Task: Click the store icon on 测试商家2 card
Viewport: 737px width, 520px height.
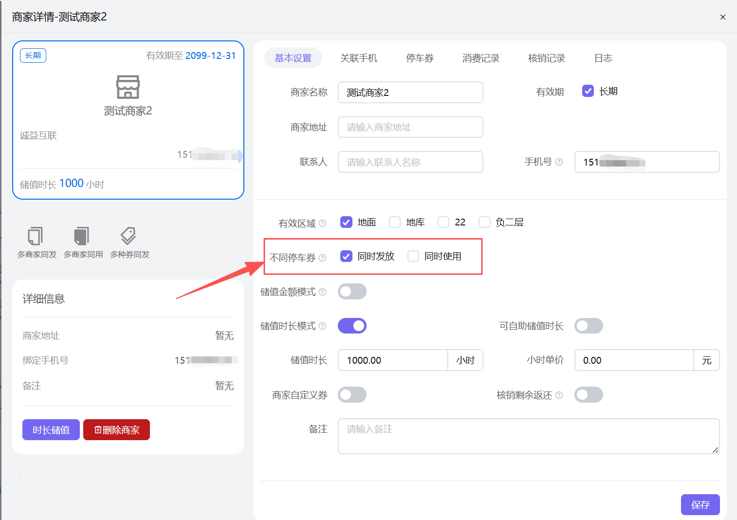Action: [x=128, y=88]
